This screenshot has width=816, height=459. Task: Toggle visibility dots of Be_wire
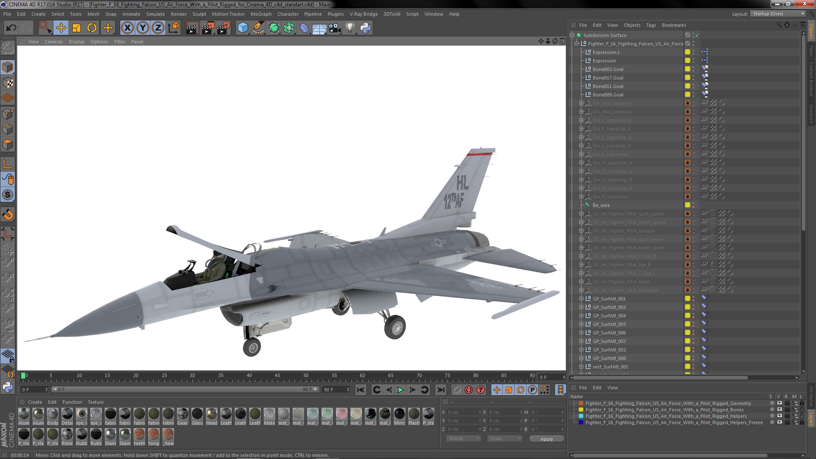694,205
